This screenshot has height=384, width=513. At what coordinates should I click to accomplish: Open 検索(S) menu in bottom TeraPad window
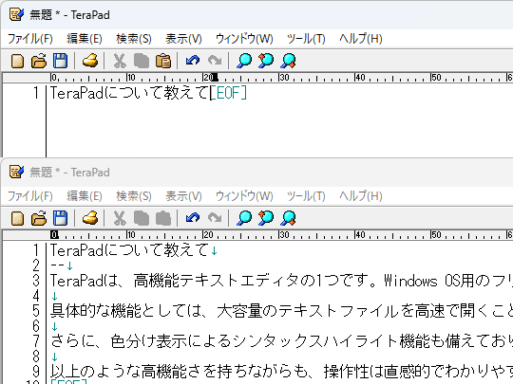click(134, 196)
